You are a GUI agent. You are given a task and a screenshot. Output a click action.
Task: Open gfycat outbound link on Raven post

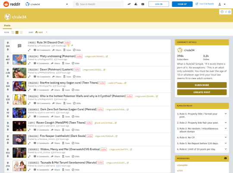[106, 123]
